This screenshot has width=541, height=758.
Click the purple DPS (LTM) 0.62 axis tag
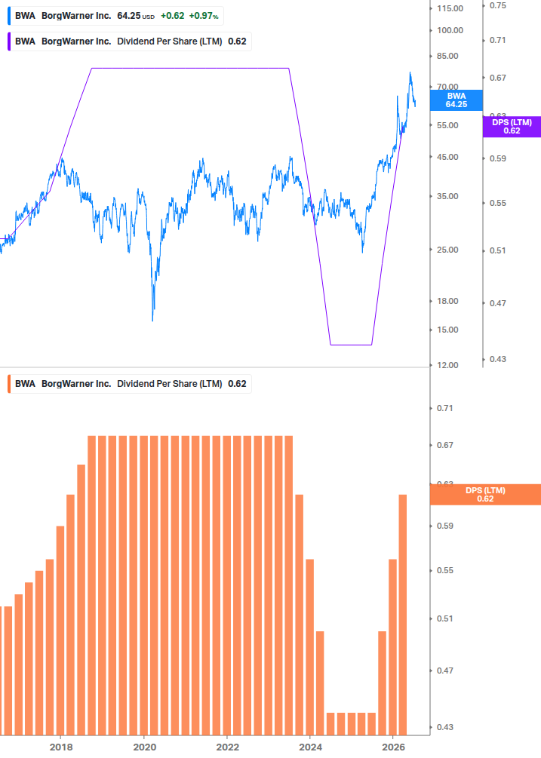[x=512, y=127]
